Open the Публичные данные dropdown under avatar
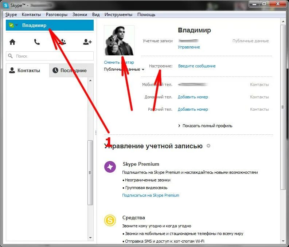This screenshot has width=289, height=247. 124,70
